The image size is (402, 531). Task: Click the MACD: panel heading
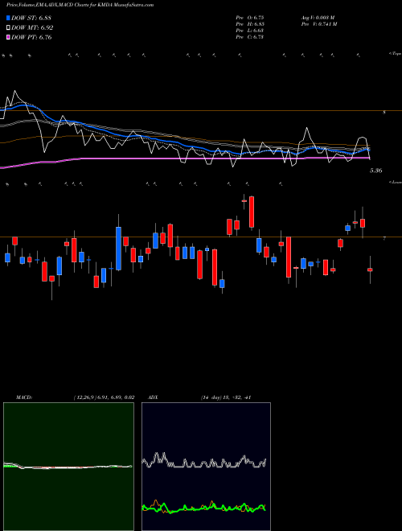click(x=24, y=397)
